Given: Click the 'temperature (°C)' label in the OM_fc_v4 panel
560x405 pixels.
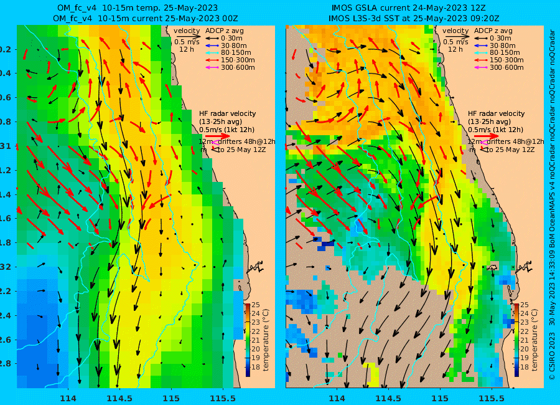Looking at the screenshot, I should tap(266, 340).
